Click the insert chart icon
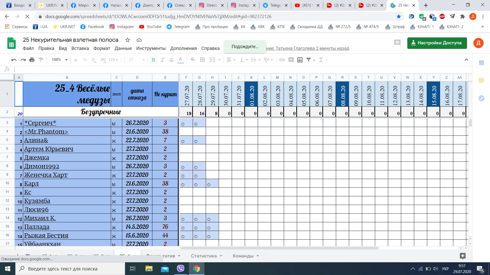Screen dimensions: 490x275 pos(300,60)
